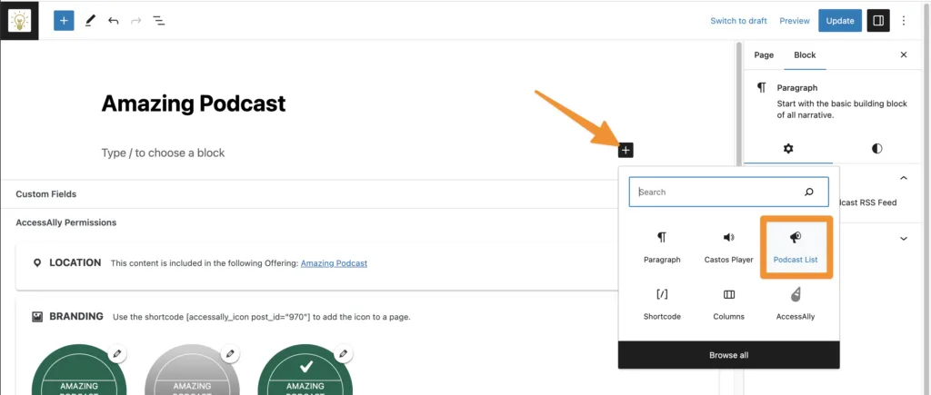Insert the Shortcode block

(x=662, y=303)
